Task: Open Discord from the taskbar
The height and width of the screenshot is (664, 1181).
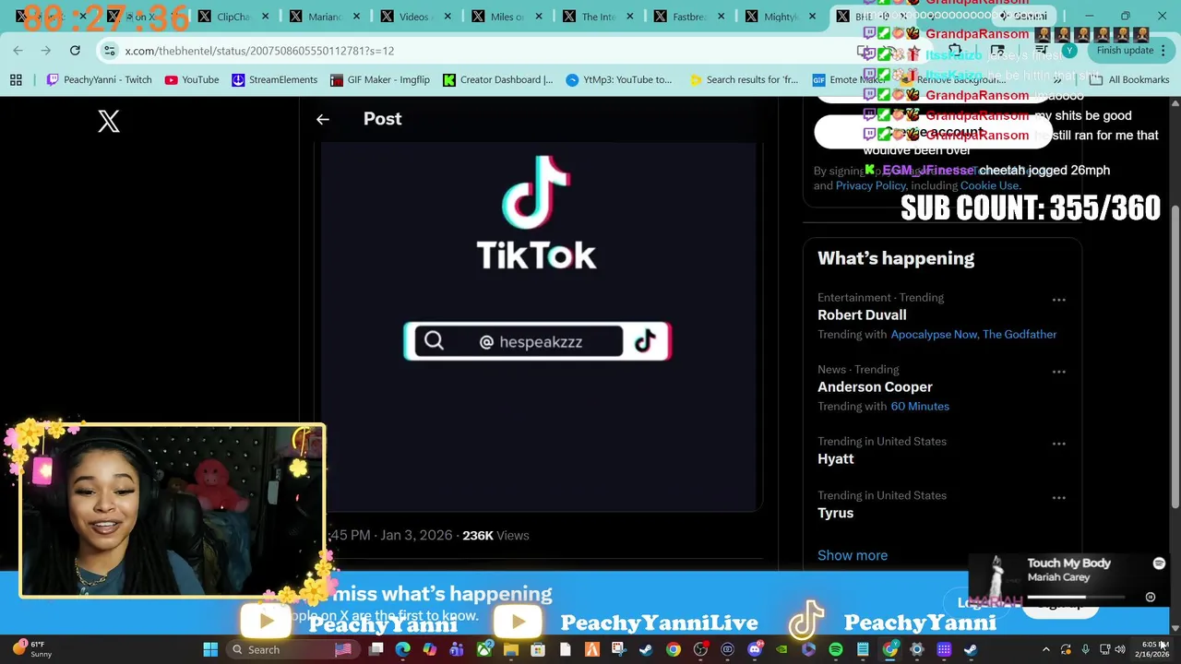Action: (x=755, y=650)
